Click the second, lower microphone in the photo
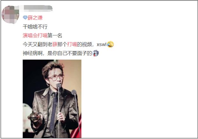The image size is (198, 139). pyautogui.click(x=74, y=92)
